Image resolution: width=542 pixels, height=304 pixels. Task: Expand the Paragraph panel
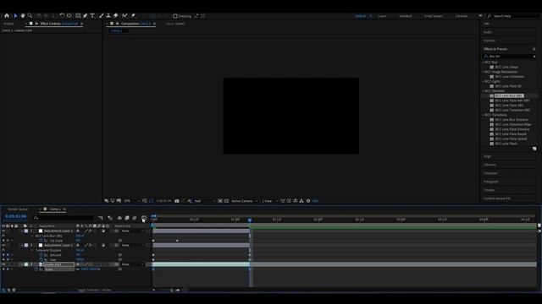coord(491,182)
